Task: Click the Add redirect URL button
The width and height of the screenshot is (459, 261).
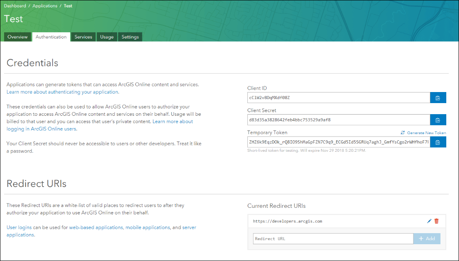Action: coord(427,239)
